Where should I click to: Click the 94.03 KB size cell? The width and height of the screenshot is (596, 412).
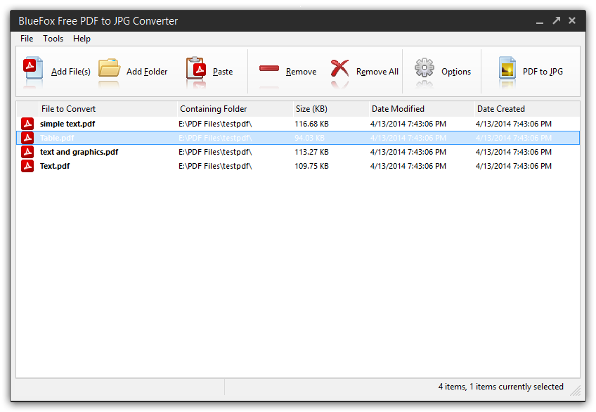coord(309,138)
